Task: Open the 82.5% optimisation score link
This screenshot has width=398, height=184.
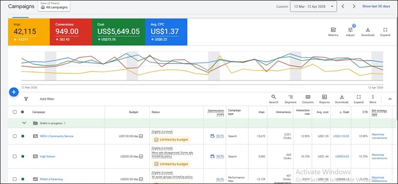Action: coord(220,136)
